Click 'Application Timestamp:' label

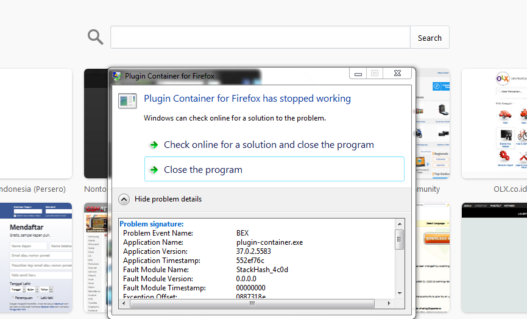161,260
